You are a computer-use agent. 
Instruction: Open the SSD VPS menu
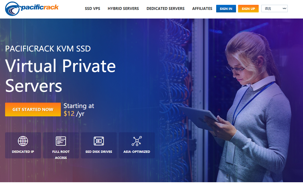[x=92, y=9]
